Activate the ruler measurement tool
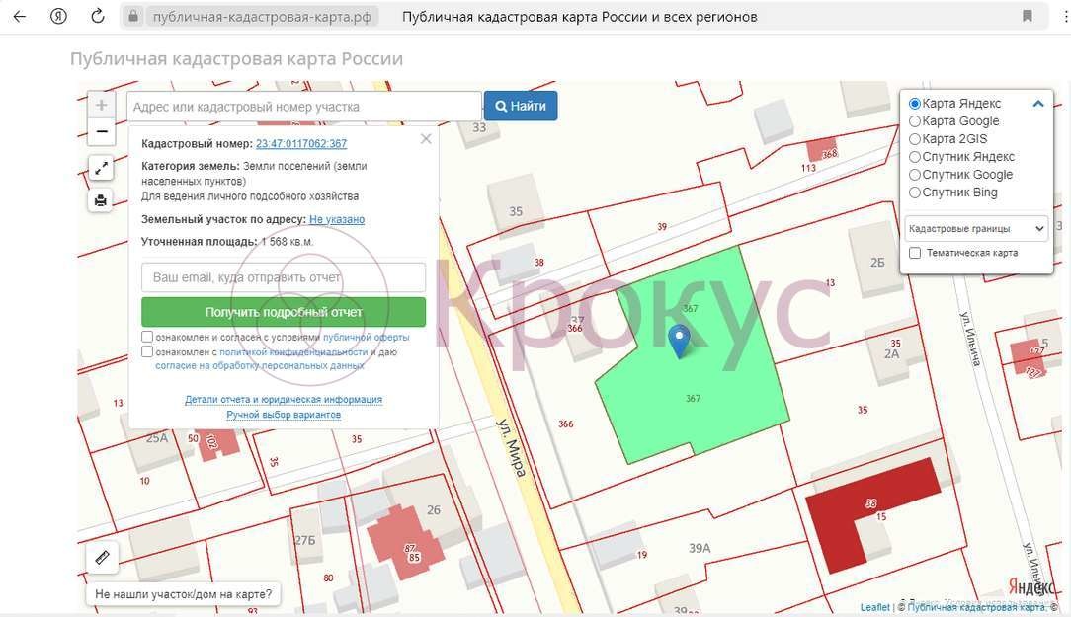The image size is (1071, 617). tap(103, 558)
